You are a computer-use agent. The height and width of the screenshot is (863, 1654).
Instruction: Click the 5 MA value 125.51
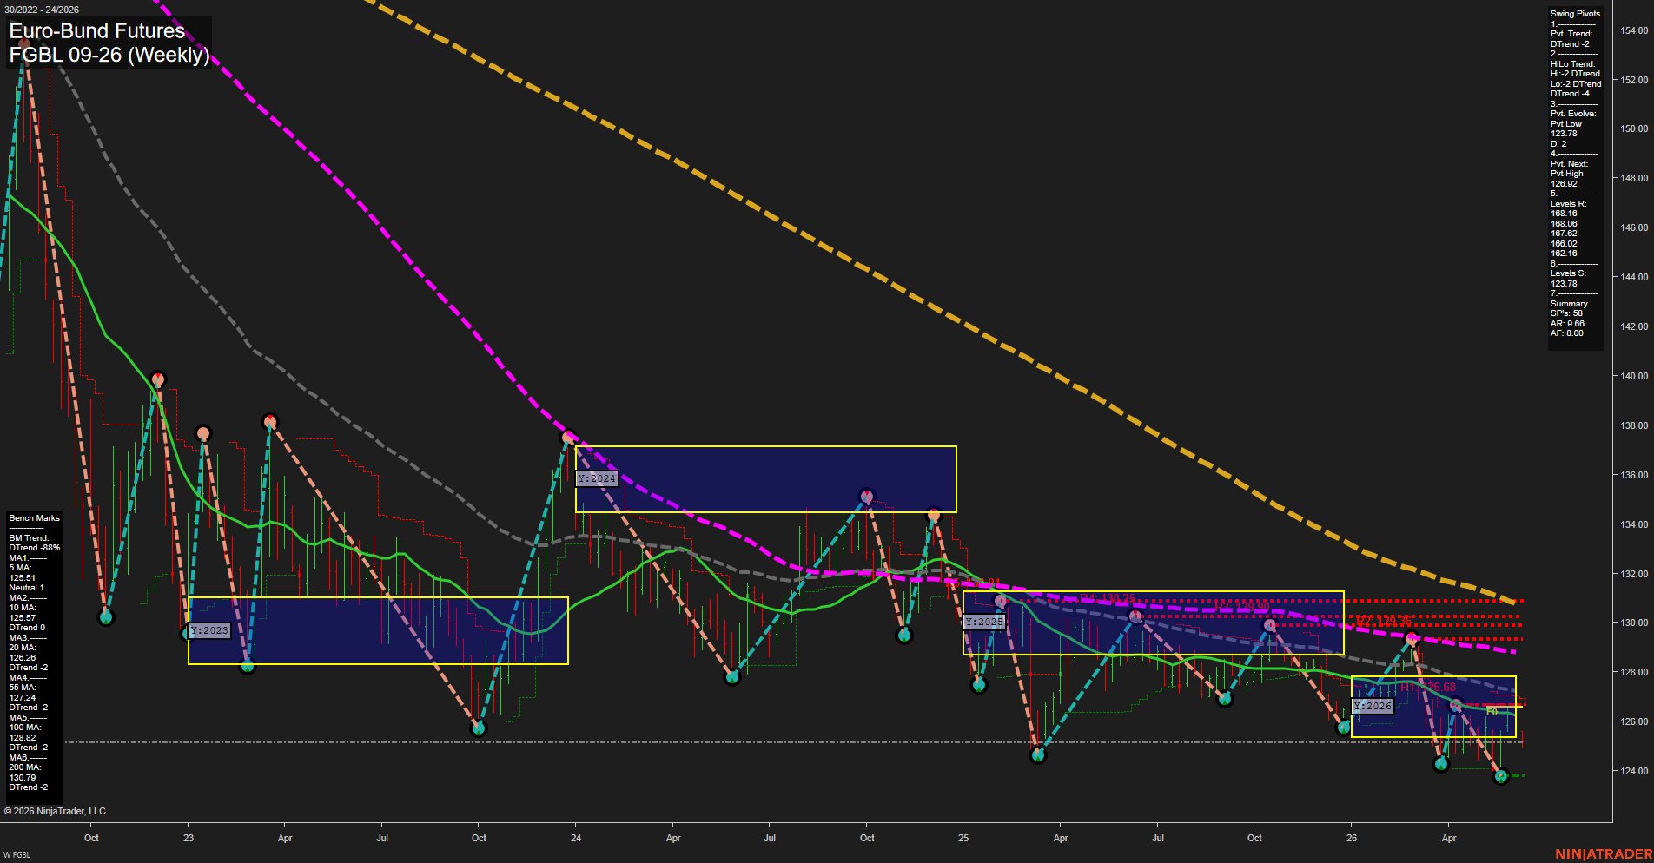(23, 577)
